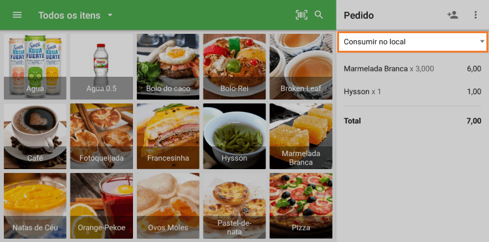This screenshot has width=489, height=242.
Task: Add Francesinha to the order
Action: (168, 136)
